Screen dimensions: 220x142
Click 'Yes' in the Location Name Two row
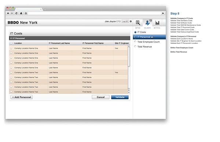pyautogui.click(x=116, y=72)
